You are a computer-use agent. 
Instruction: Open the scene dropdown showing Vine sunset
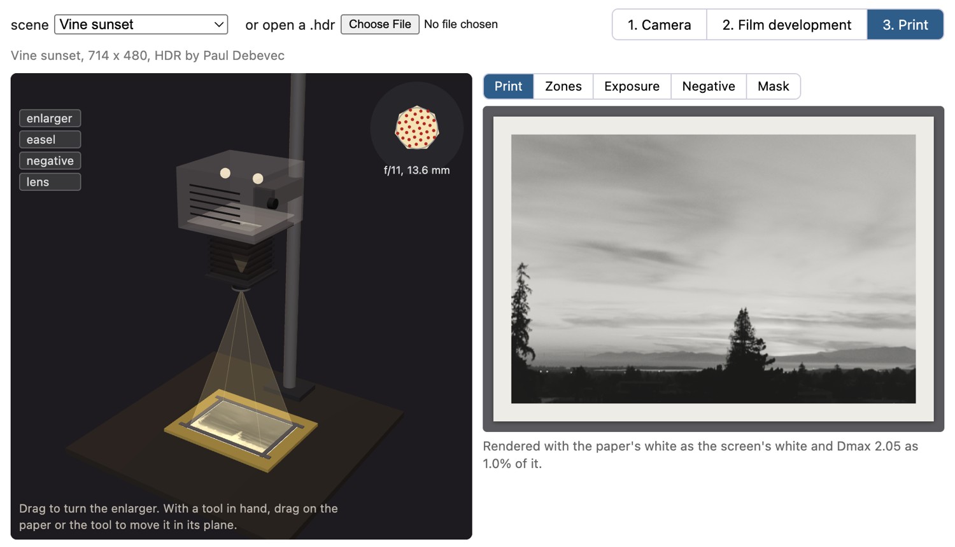pyautogui.click(x=141, y=24)
